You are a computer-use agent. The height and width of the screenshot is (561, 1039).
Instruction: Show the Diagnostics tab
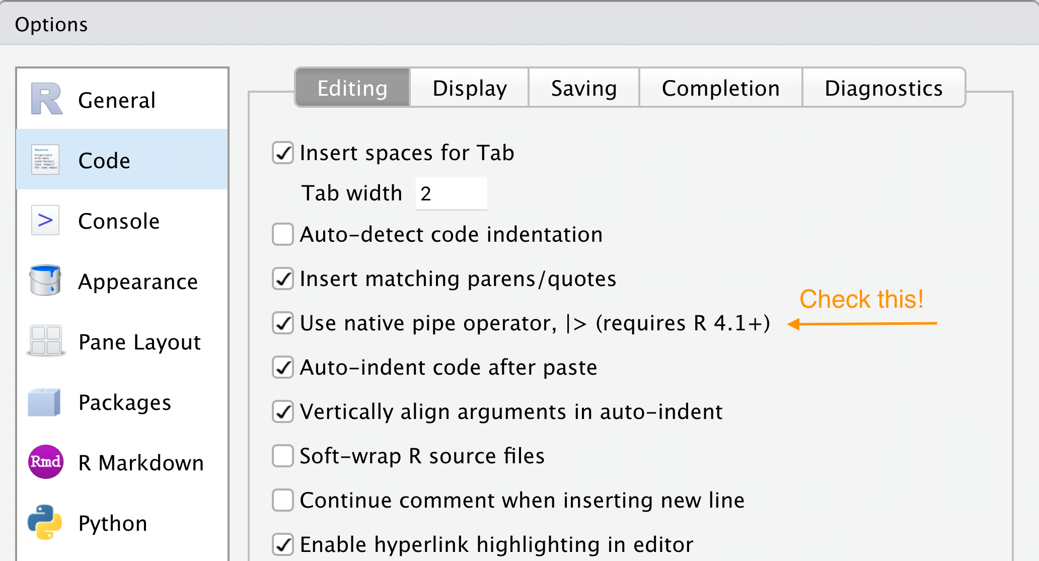coord(883,88)
